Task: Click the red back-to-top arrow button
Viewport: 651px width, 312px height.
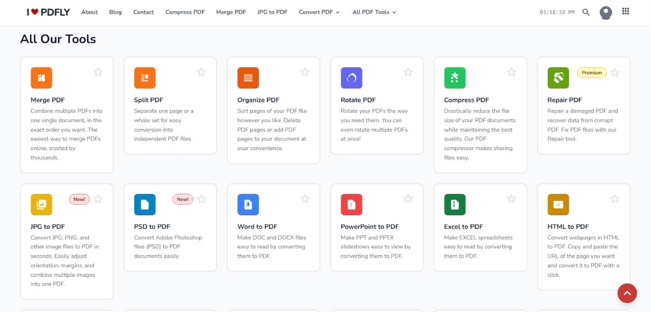Action: (x=627, y=293)
